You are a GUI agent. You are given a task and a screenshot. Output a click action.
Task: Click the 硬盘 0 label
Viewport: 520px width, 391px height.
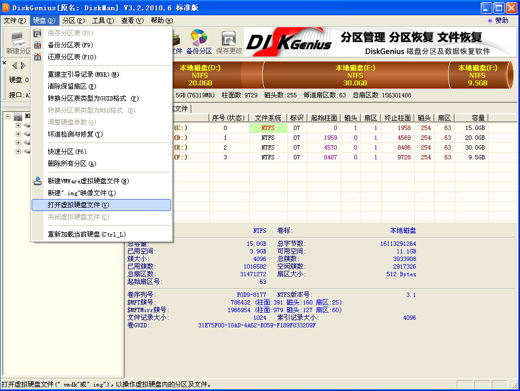pos(19,80)
